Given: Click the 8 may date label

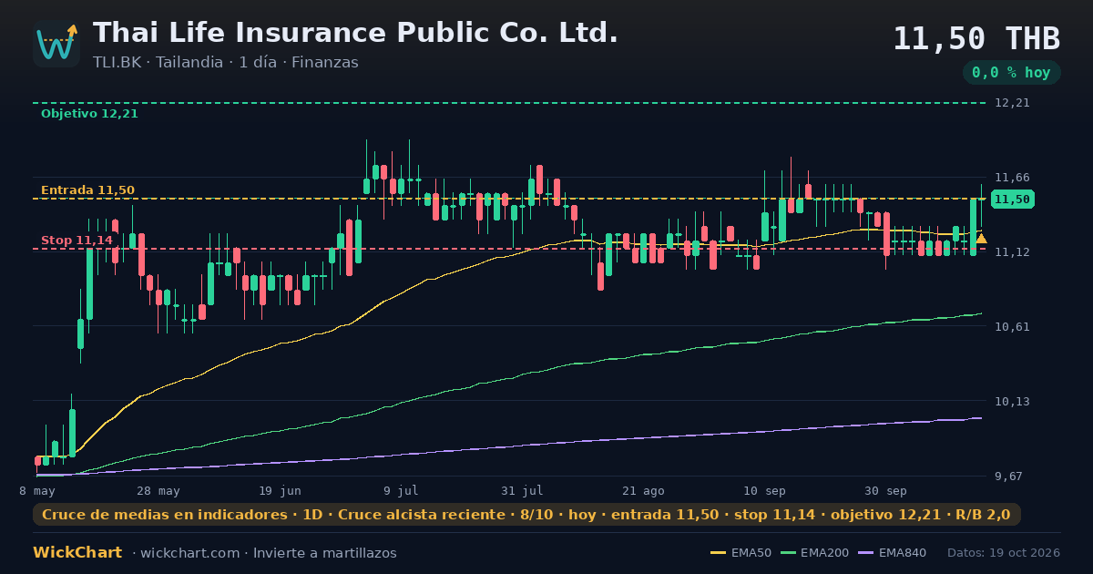Looking at the screenshot, I should tap(36, 490).
